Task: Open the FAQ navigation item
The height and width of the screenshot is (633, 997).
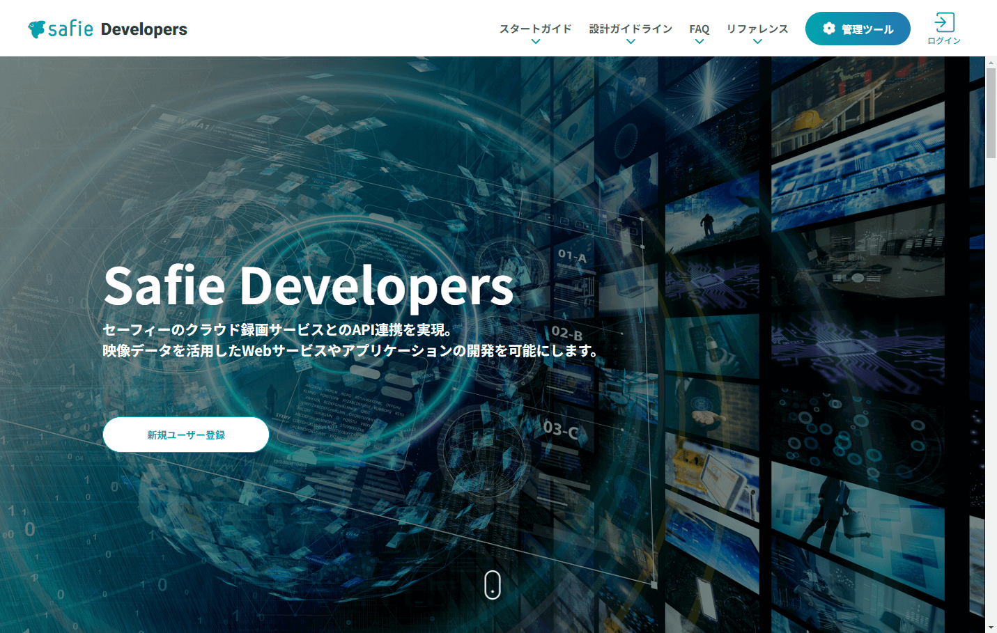Action: [x=699, y=29]
